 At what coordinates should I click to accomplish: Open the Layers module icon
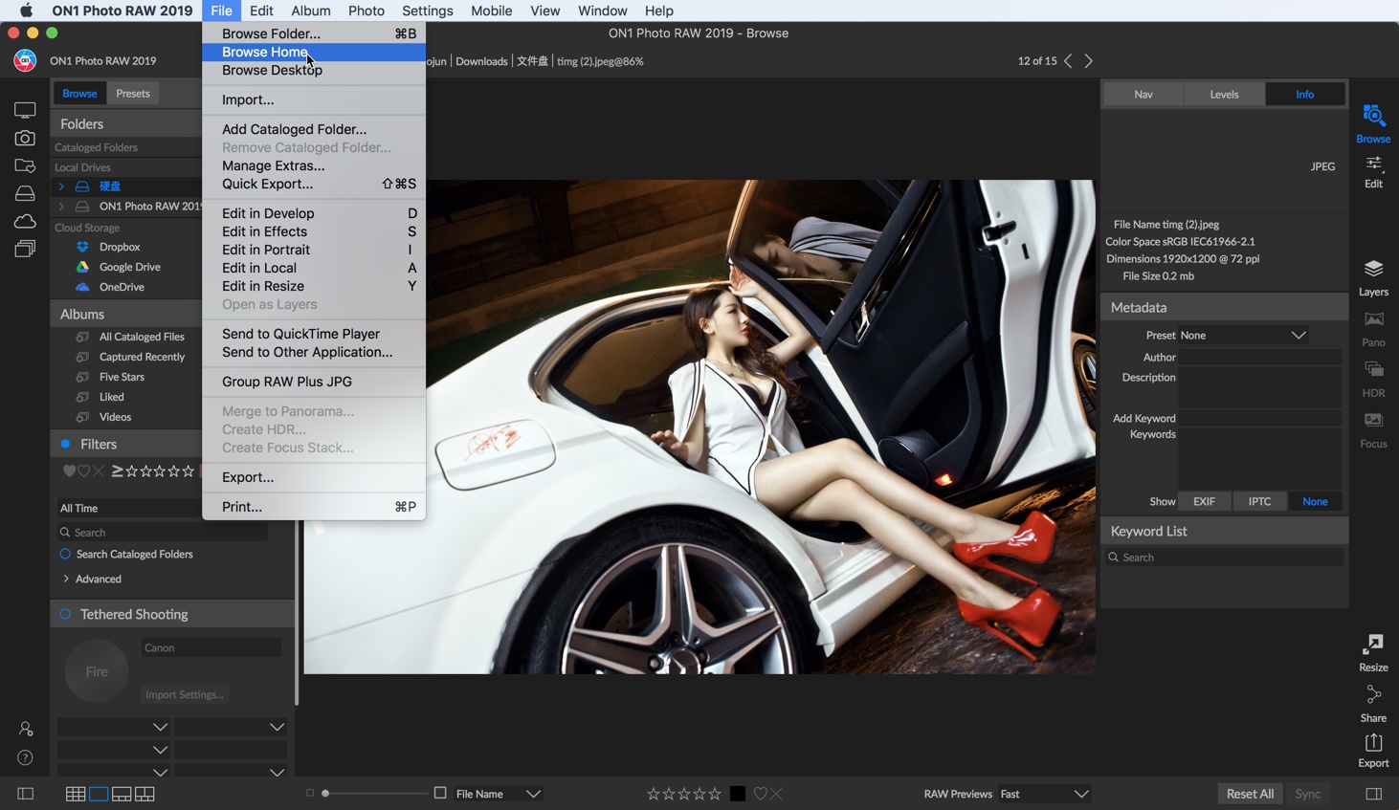click(x=1373, y=269)
